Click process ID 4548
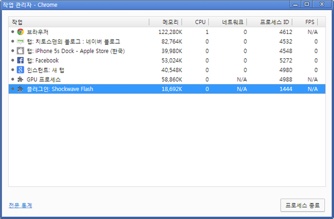Screen dimensions: 334x219 click(285, 51)
